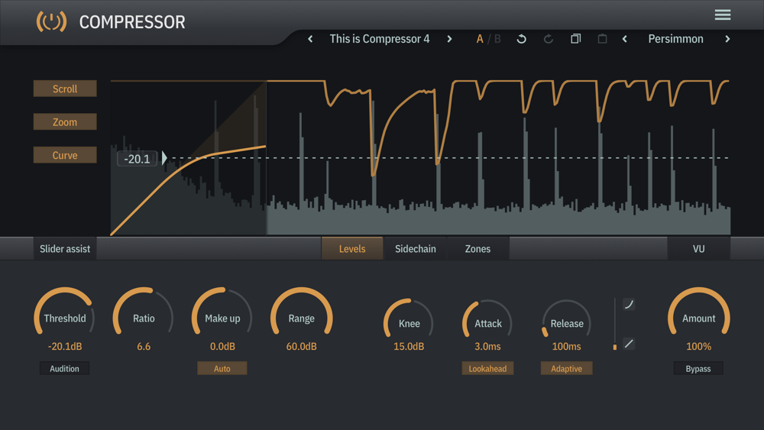Click the 15.0dB knee value
764x430 pixels.
point(409,346)
